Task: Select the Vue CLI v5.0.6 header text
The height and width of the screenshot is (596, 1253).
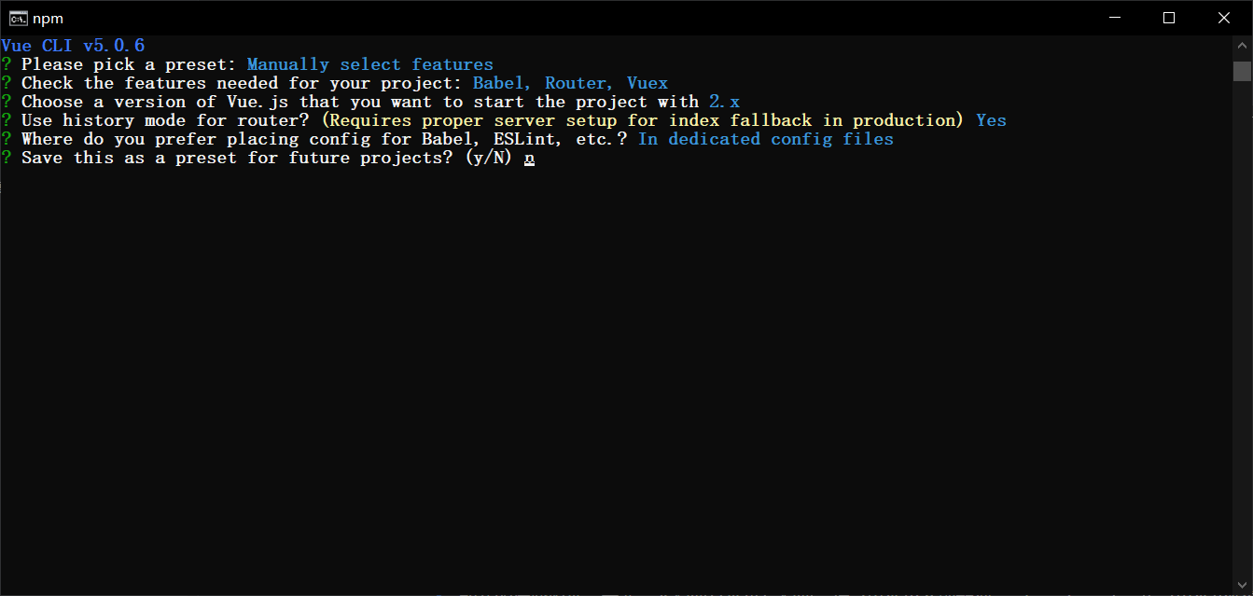Action: coord(73,45)
